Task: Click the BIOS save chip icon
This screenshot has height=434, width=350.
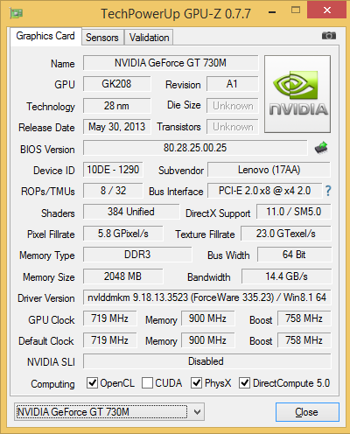Action: [x=321, y=148]
